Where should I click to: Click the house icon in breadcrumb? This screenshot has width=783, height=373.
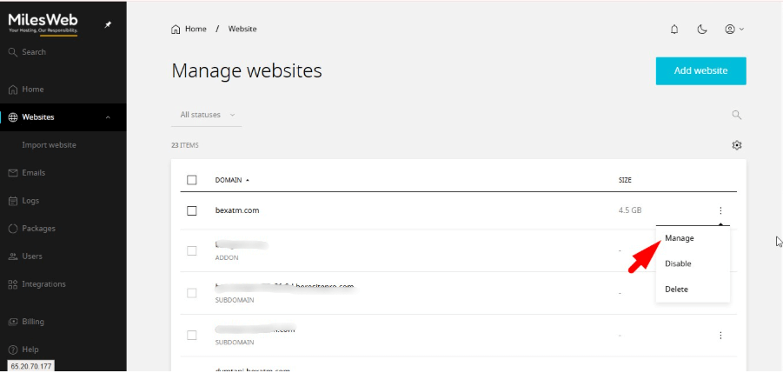coord(176,29)
